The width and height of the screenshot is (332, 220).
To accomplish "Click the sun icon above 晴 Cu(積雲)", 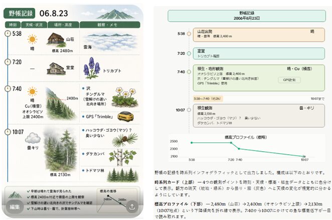I will tap(32, 92).
